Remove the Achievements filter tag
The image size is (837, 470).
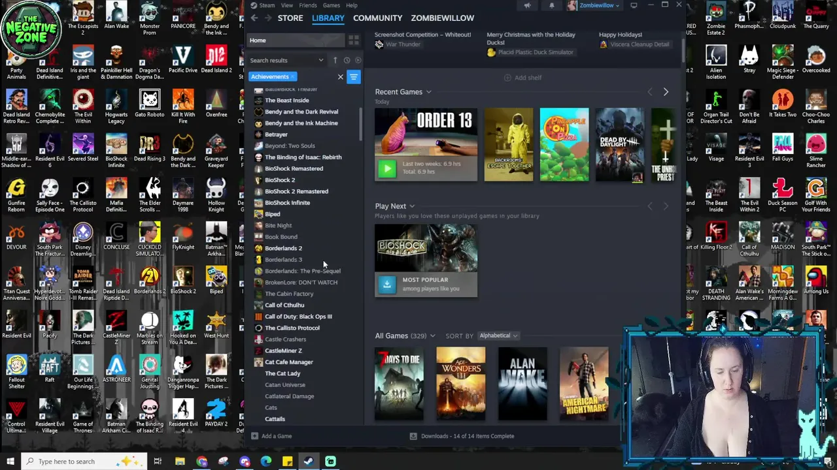point(292,77)
